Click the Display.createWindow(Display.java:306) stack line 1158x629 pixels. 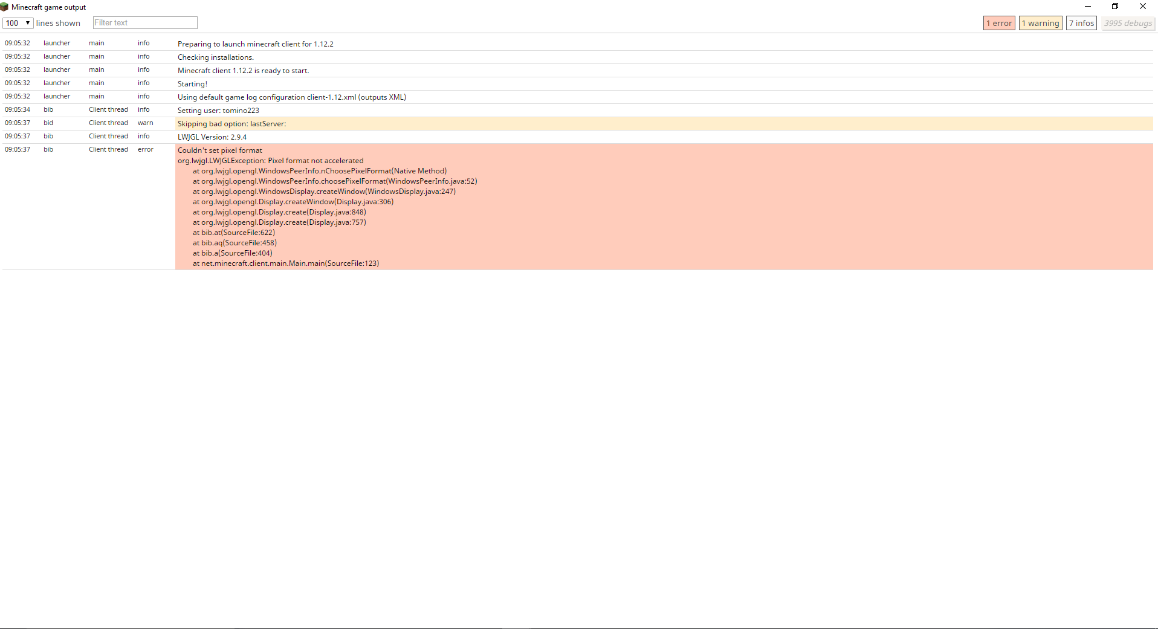pyautogui.click(x=293, y=202)
